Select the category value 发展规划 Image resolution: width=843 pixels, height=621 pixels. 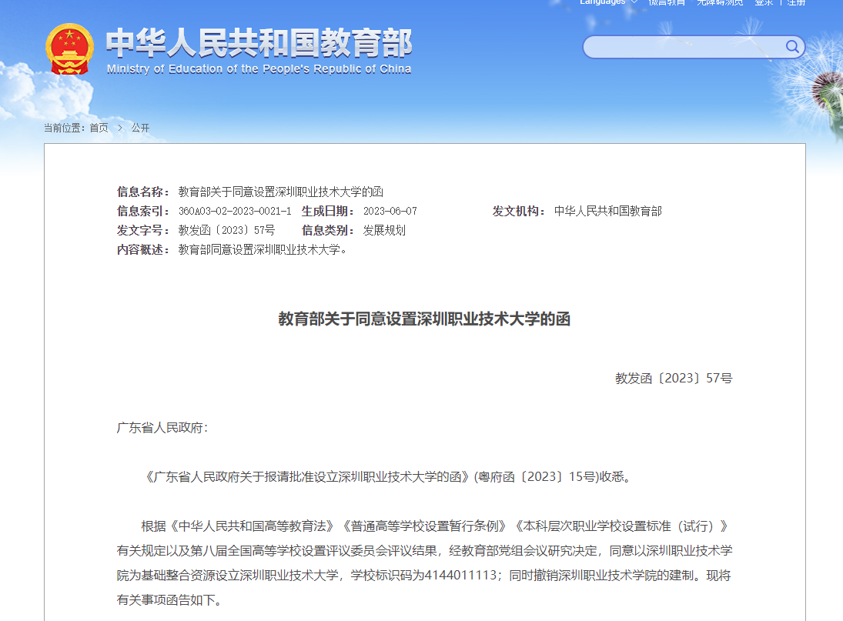point(384,230)
